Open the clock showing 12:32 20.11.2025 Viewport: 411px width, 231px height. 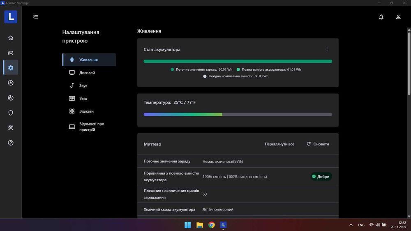point(398,225)
